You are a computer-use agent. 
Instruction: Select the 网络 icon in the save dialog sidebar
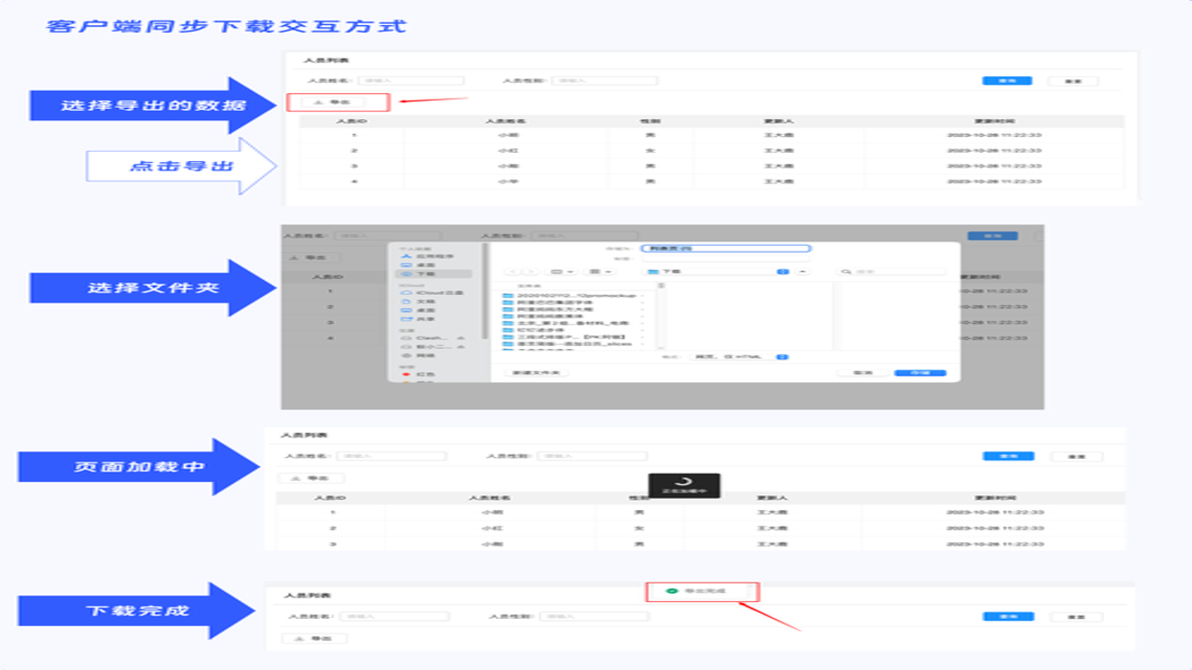point(405,355)
